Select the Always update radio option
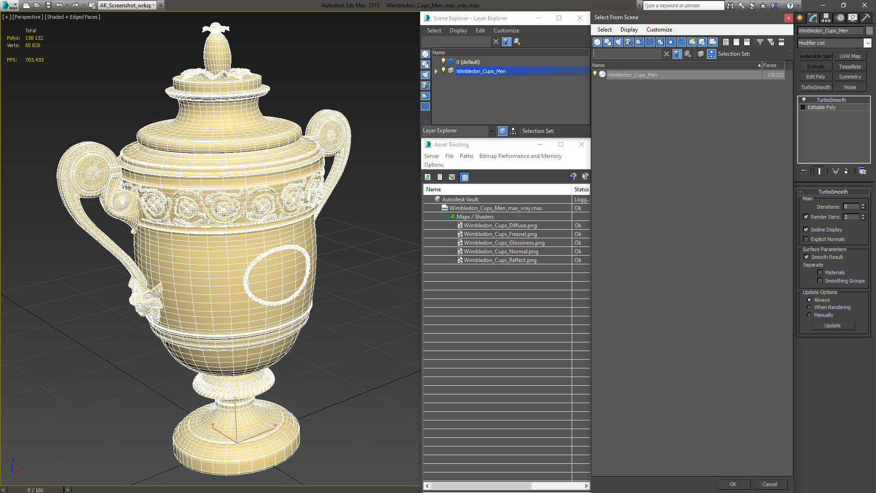 coord(809,300)
